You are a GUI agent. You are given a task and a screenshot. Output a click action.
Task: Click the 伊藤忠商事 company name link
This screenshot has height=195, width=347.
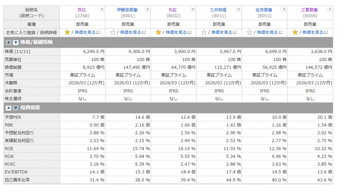(x=128, y=10)
